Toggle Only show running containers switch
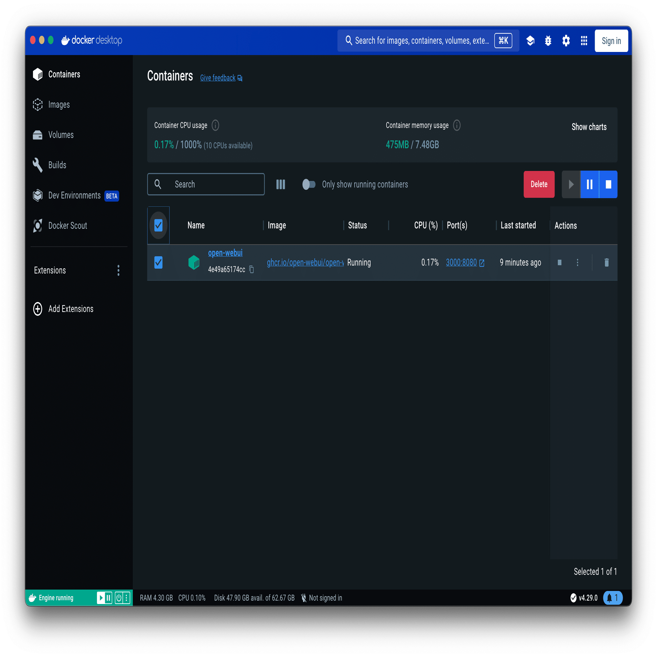The image size is (657, 657). 309,184
